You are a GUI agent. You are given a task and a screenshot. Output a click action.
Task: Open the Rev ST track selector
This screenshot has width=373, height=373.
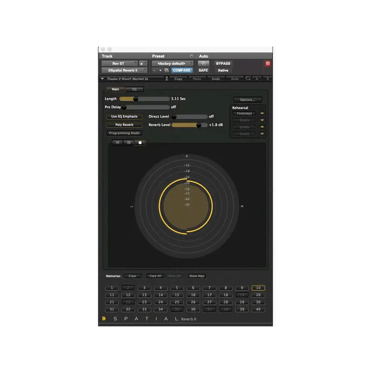[x=119, y=63]
